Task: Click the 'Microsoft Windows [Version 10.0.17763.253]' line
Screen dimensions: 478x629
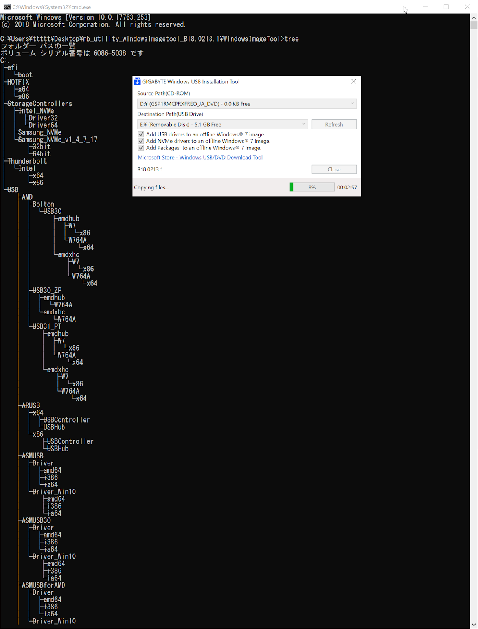Action: click(75, 17)
